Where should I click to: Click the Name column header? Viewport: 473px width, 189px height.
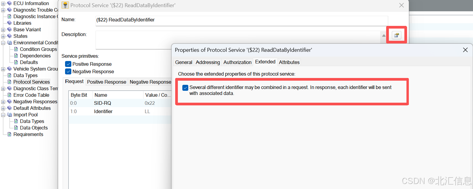(x=118, y=95)
